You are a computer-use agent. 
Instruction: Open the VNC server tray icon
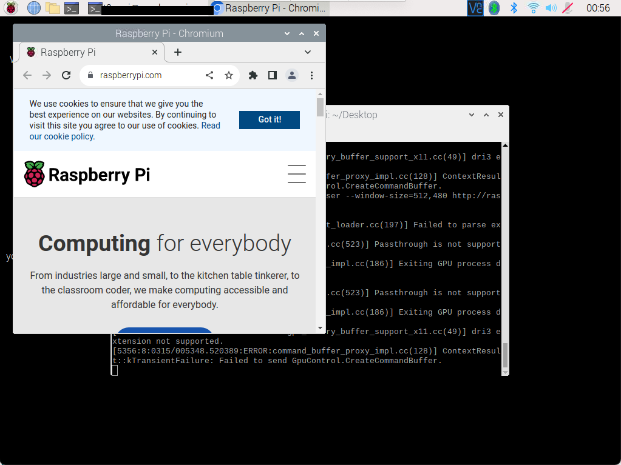(475, 8)
